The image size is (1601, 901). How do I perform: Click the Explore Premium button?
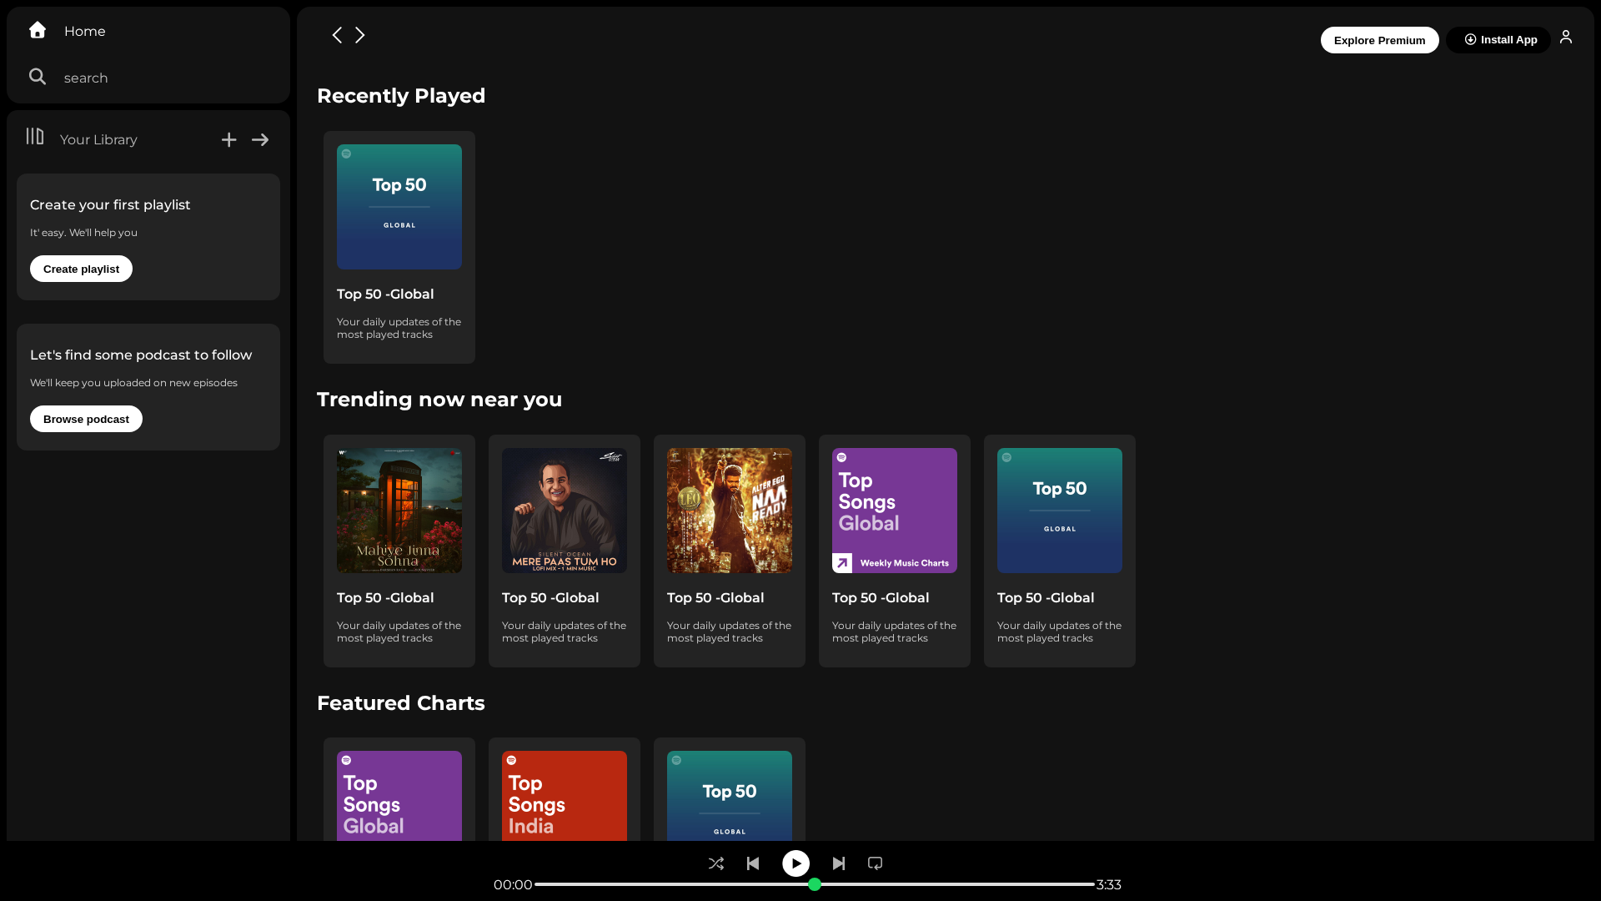(1379, 40)
